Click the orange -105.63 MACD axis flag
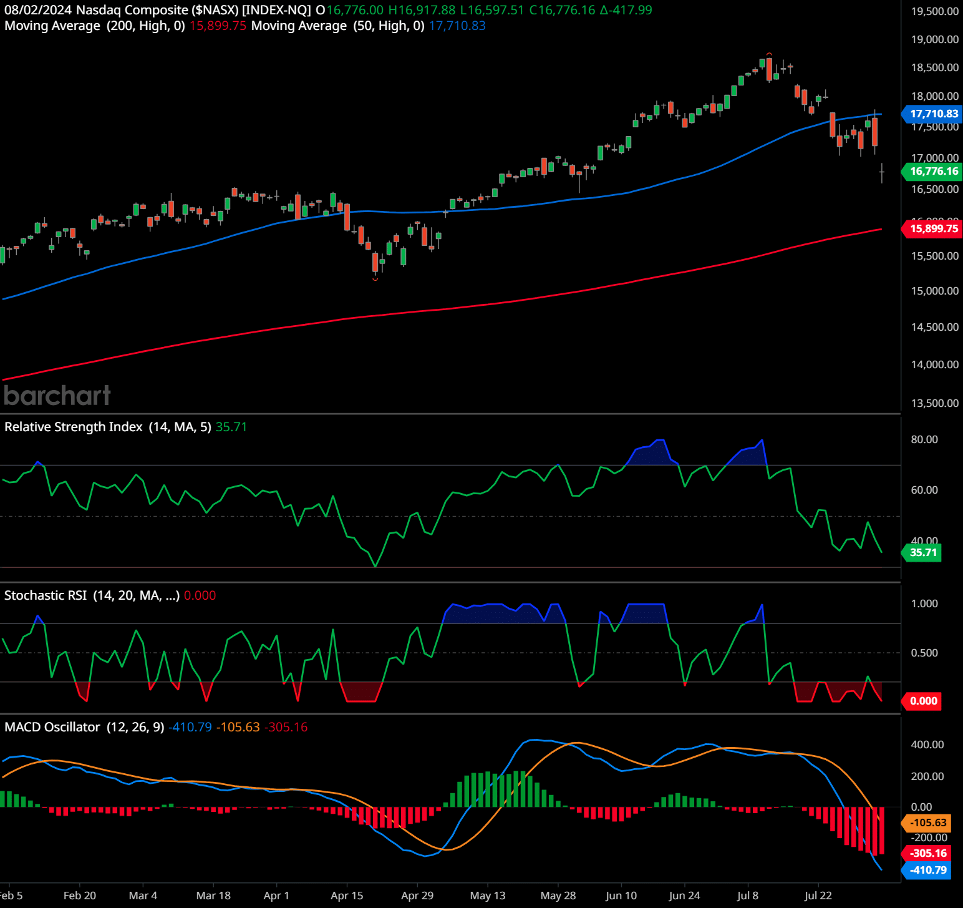963x908 pixels. (x=927, y=823)
